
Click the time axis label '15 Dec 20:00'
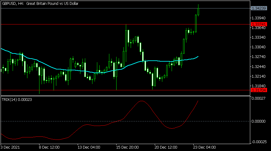pos(128,147)
